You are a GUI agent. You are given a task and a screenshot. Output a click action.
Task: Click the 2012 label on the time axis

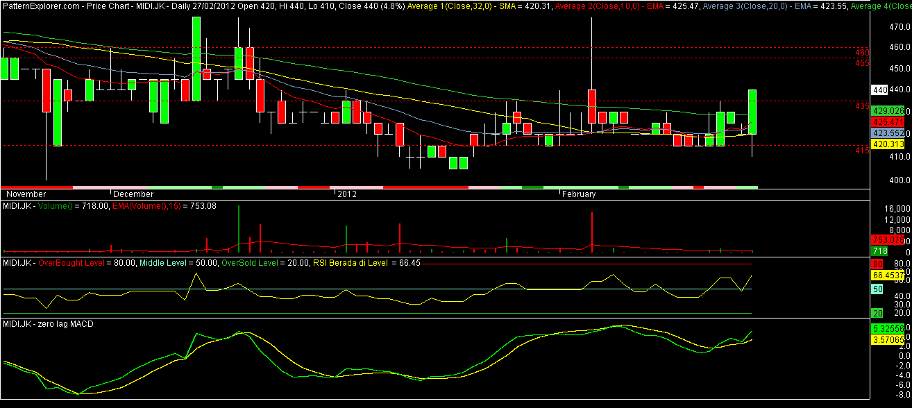click(346, 194)
